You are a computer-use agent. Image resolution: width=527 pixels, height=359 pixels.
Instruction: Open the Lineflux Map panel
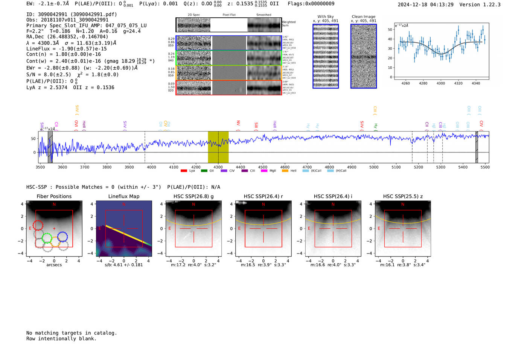point(124,229)
